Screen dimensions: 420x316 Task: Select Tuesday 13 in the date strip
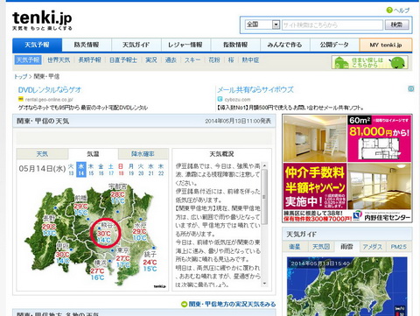[71, 170]
